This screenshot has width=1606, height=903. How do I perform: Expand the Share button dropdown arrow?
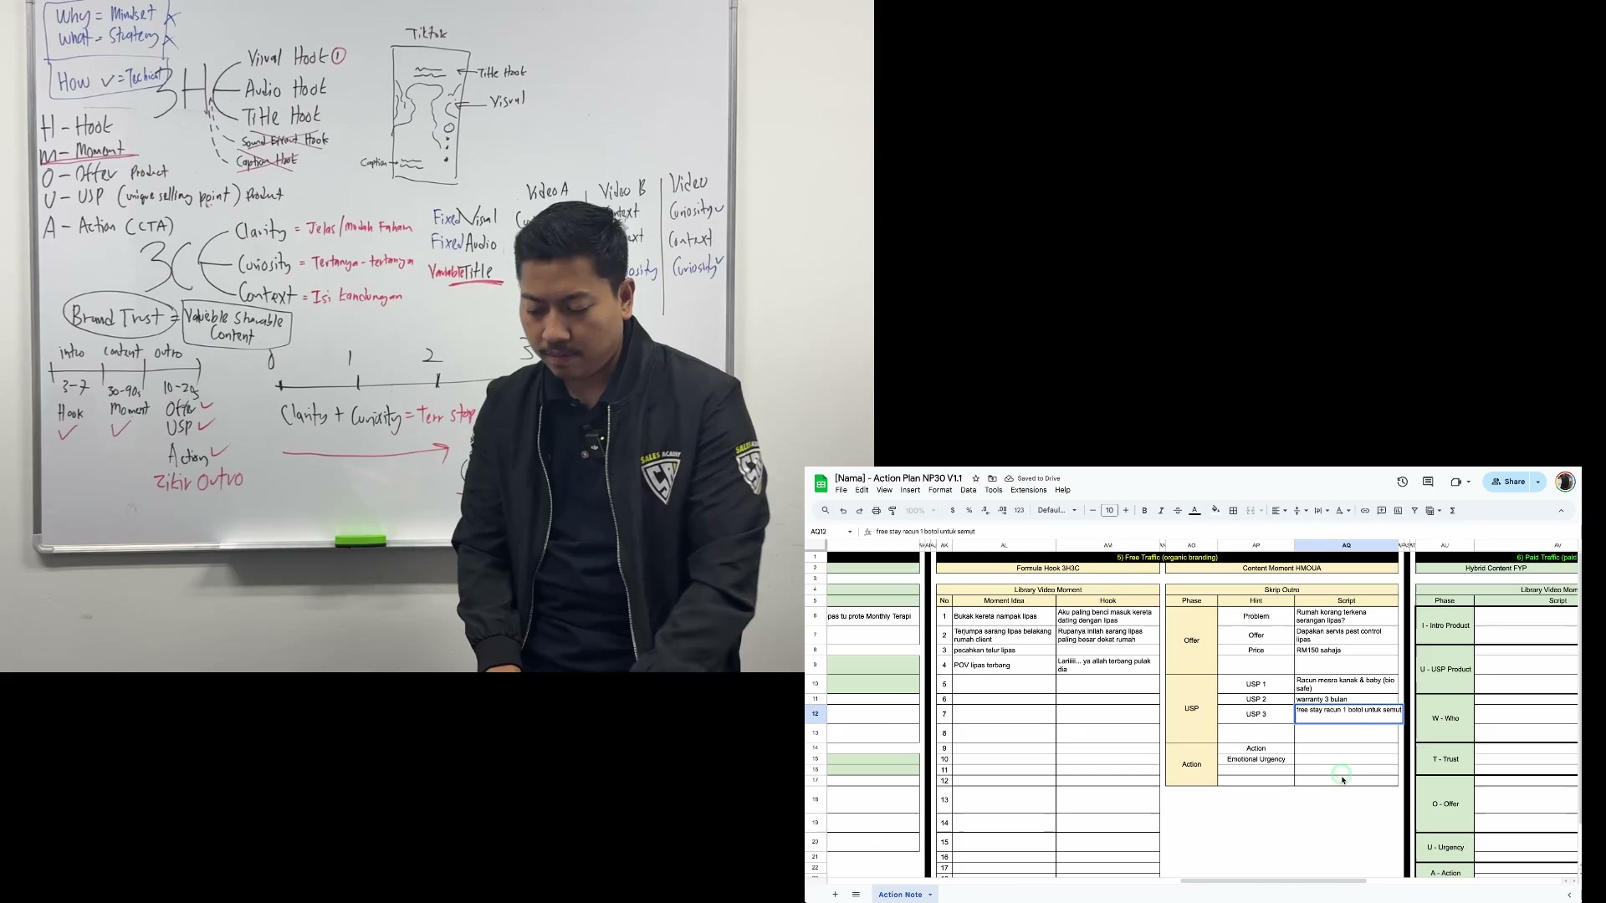point(1537,482)
